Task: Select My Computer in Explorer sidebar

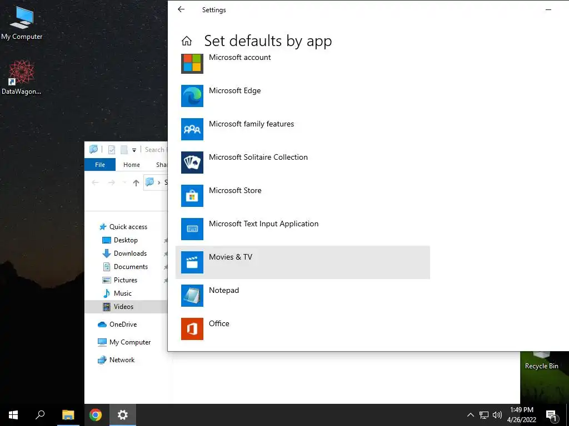Action: pos(124,342)
